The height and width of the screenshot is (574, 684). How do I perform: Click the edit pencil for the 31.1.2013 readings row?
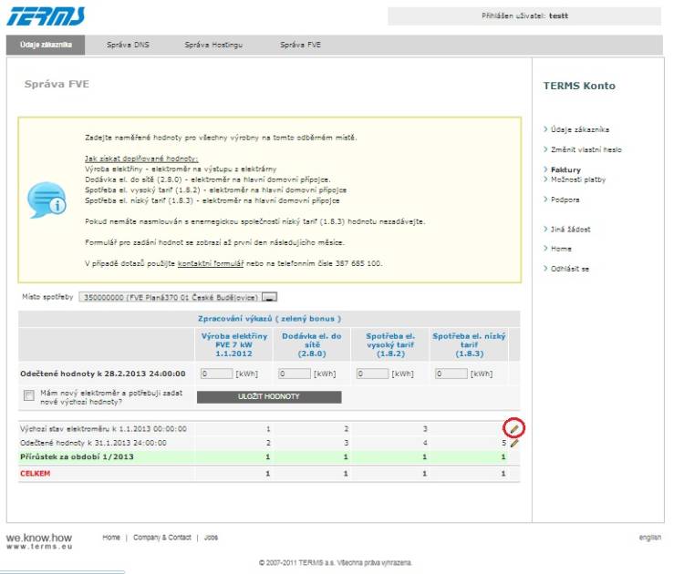click(514, 443)
